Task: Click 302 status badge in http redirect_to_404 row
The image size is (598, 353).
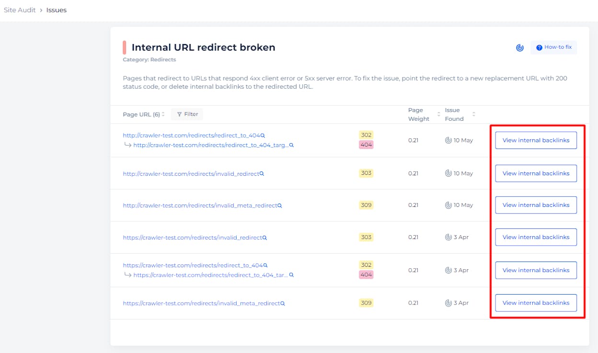Action: tap(366, 135)
